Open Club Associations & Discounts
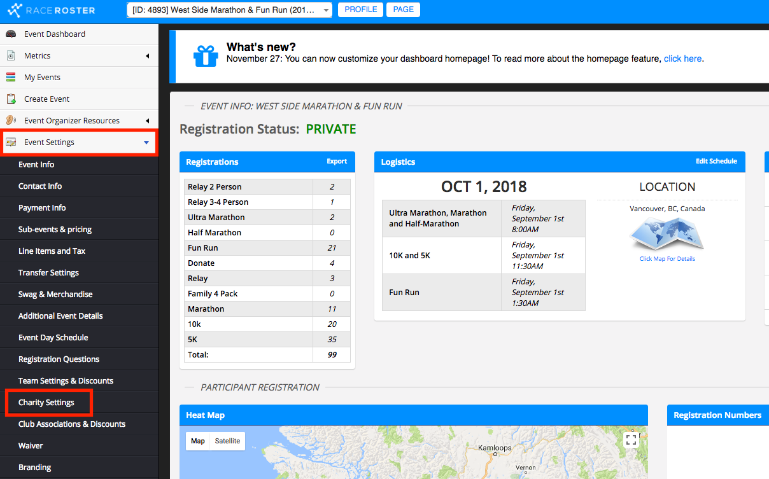 coord(79,424)
